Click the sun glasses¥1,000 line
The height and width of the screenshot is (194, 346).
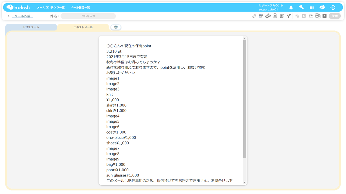click(123, 175)
